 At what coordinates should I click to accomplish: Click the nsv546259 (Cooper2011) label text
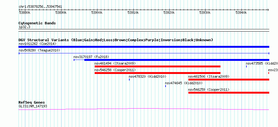209,90
